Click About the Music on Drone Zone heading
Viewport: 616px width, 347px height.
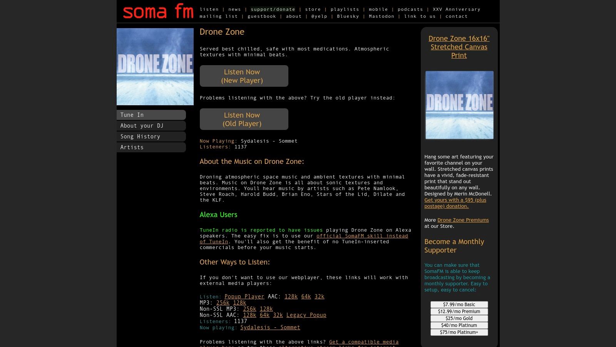[x=252, y=162]
